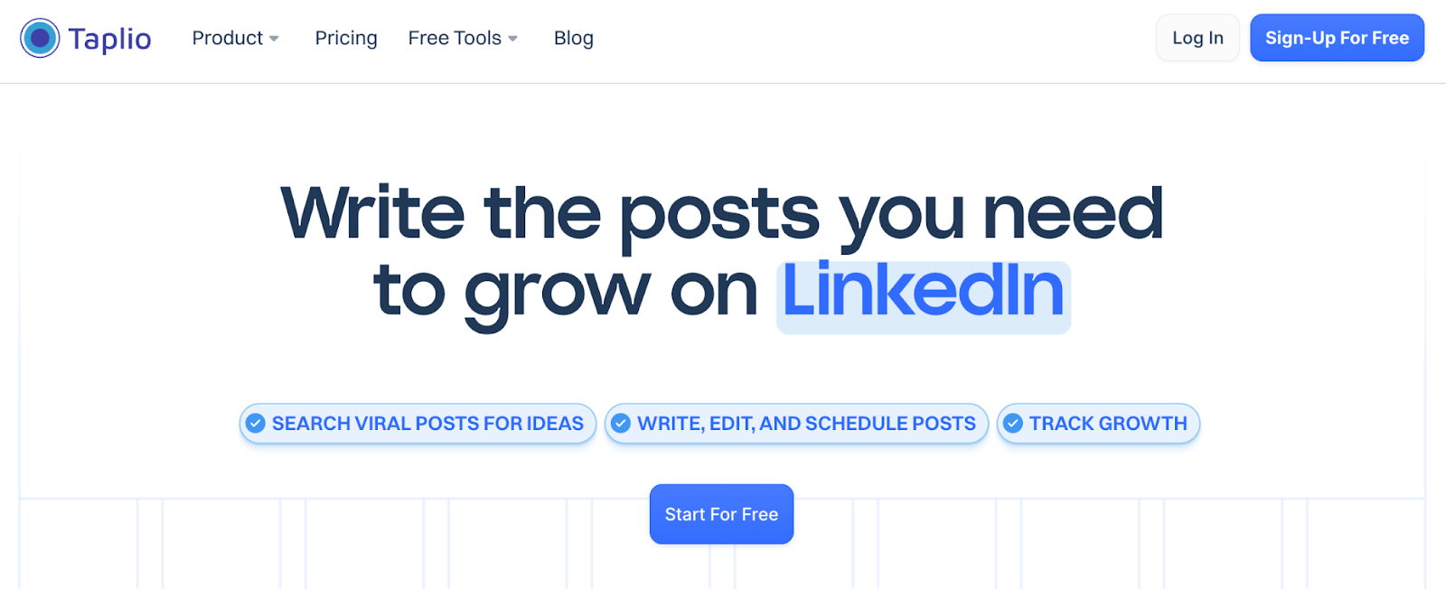1446x589 pixels.
Task: Click the 'to grow on' headline text
Action: (x=565, y=293)
